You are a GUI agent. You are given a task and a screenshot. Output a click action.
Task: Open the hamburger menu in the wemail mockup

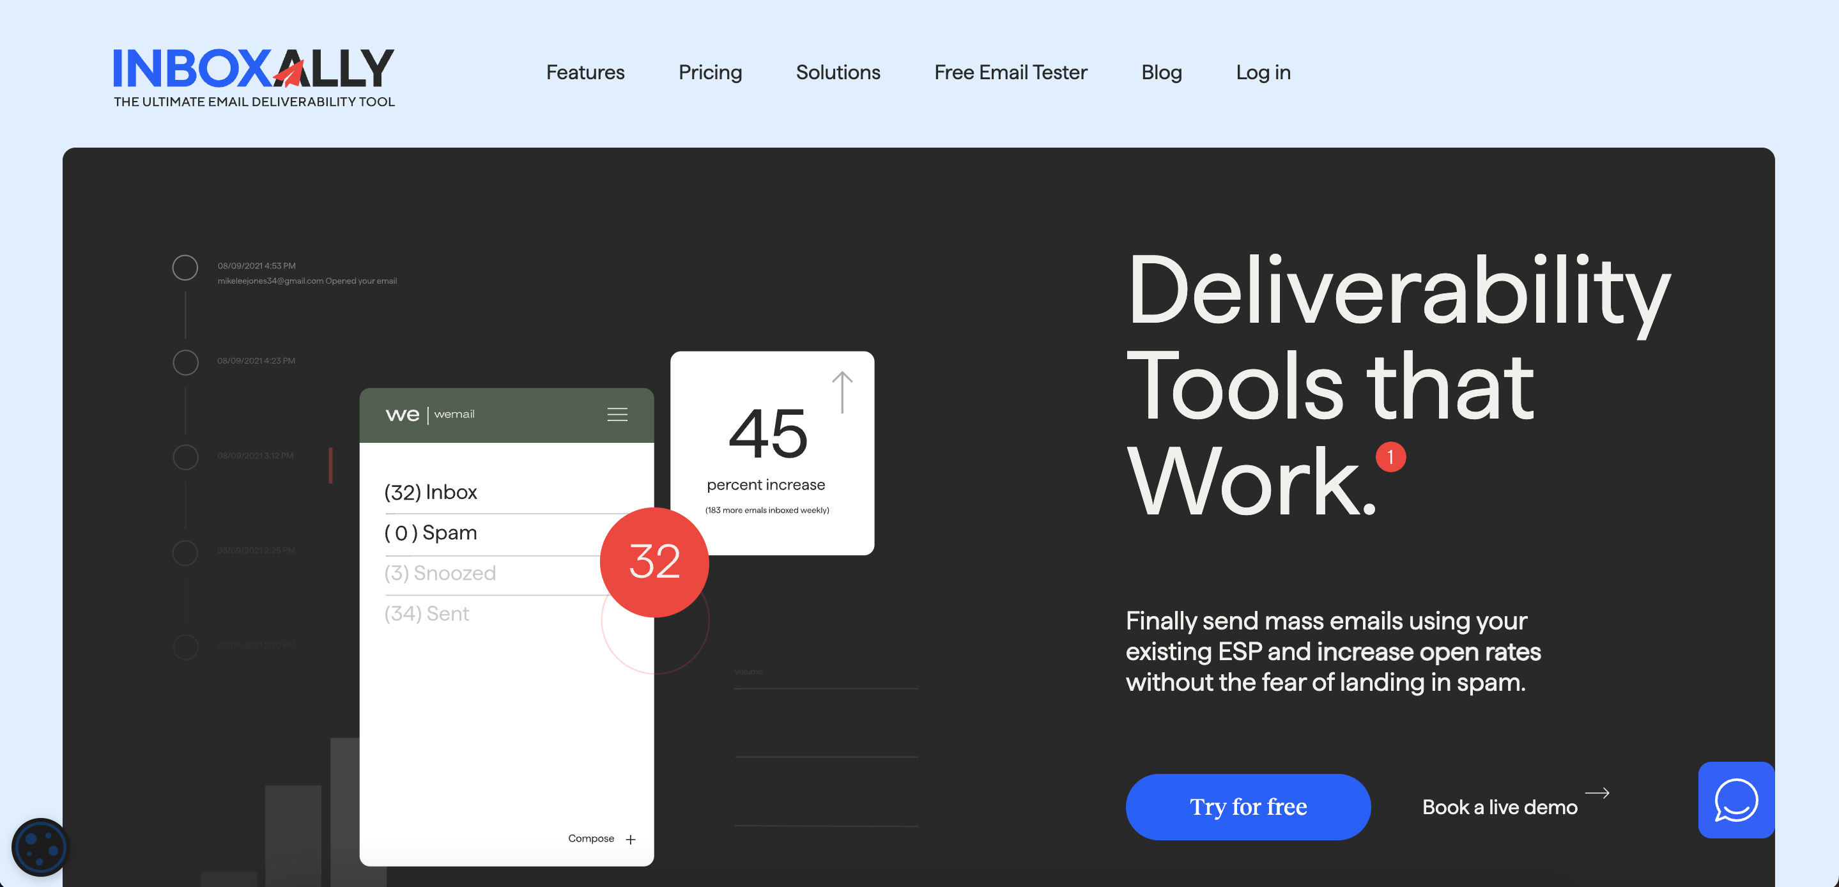pyautogui.click(x=617, y=414)
